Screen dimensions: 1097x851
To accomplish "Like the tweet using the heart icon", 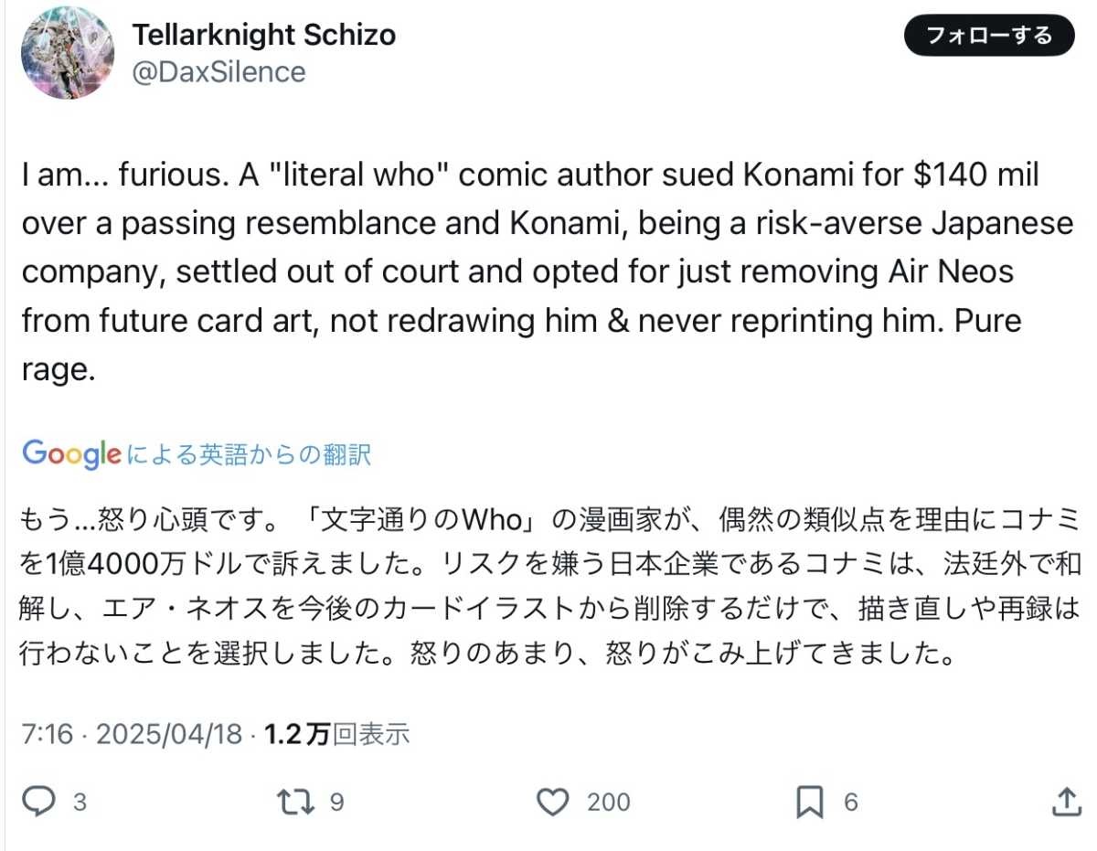I will point(552,803).
